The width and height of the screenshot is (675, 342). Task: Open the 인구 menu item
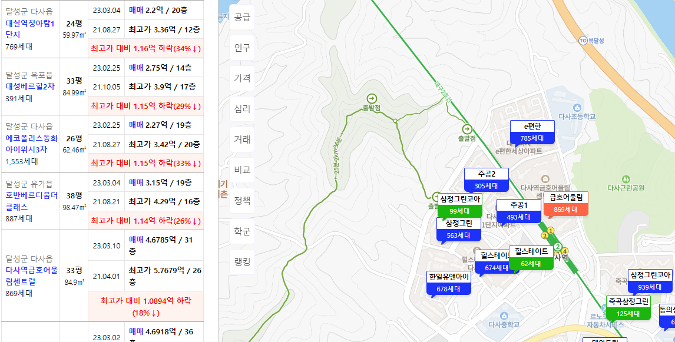pos(242,48)
